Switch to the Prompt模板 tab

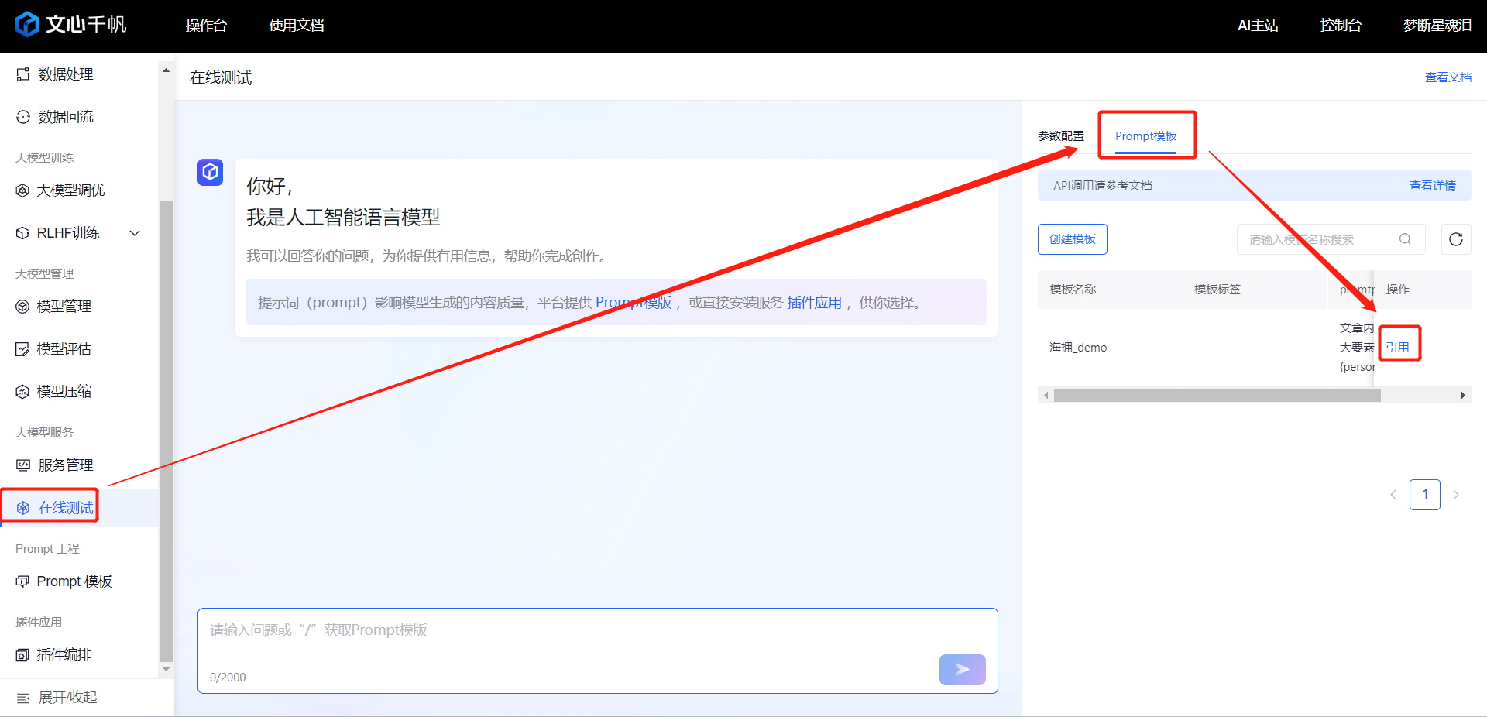coord(1146,136)
